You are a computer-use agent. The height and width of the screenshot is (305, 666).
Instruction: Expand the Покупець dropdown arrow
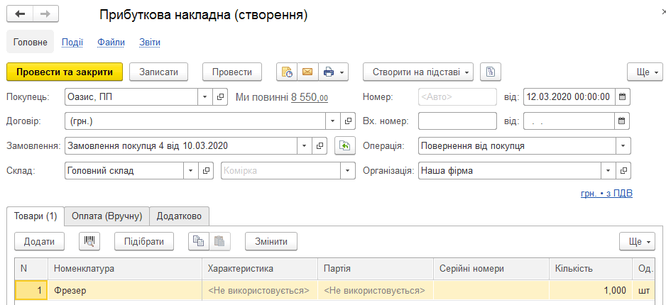tap(205, 97)
